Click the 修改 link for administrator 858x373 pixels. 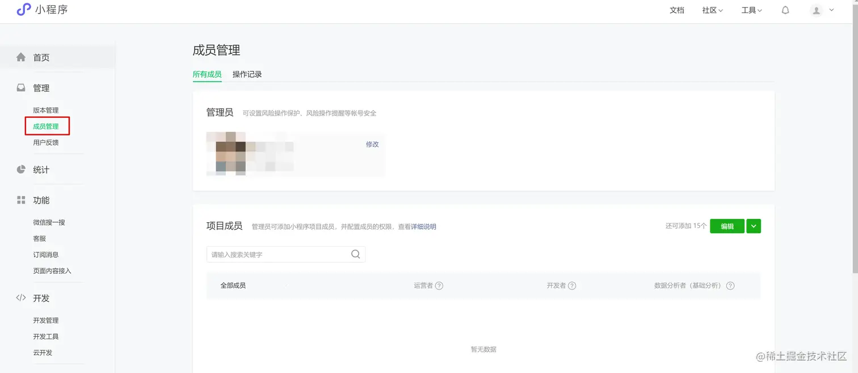pos(372,145)
